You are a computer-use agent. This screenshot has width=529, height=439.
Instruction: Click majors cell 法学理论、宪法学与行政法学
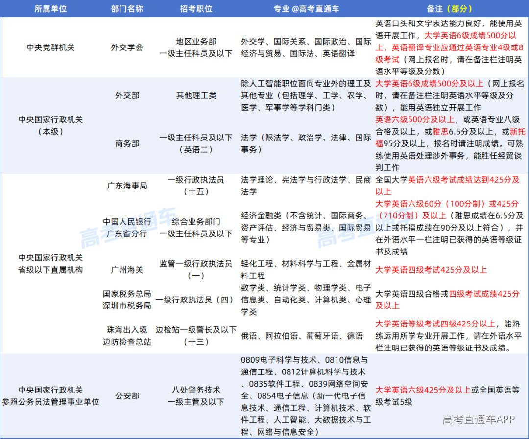306,185
